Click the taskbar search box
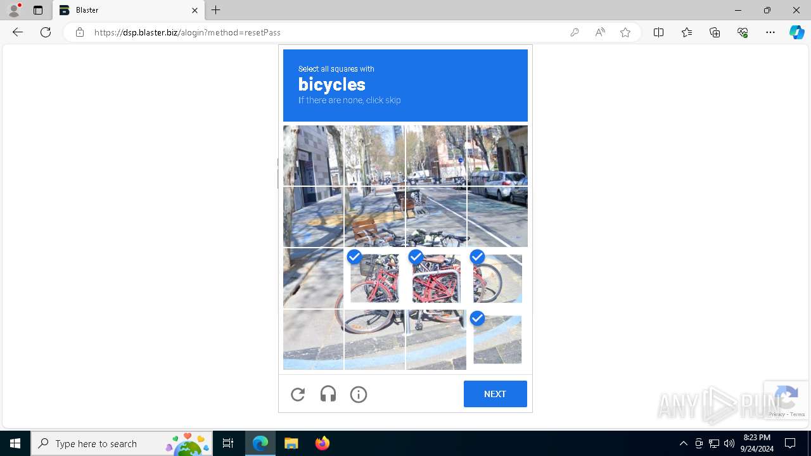This screenshot has width=811, height=456. coord(122,443)
